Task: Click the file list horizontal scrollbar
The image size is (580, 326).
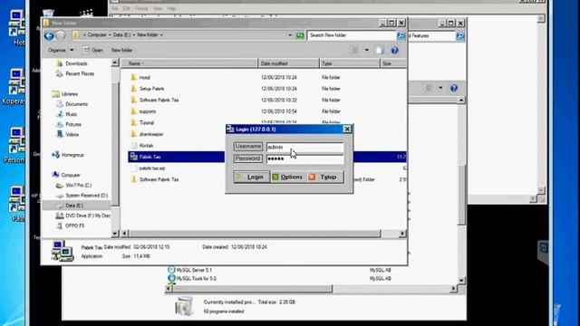Action: pyautogui.click(x=255, y=234)
